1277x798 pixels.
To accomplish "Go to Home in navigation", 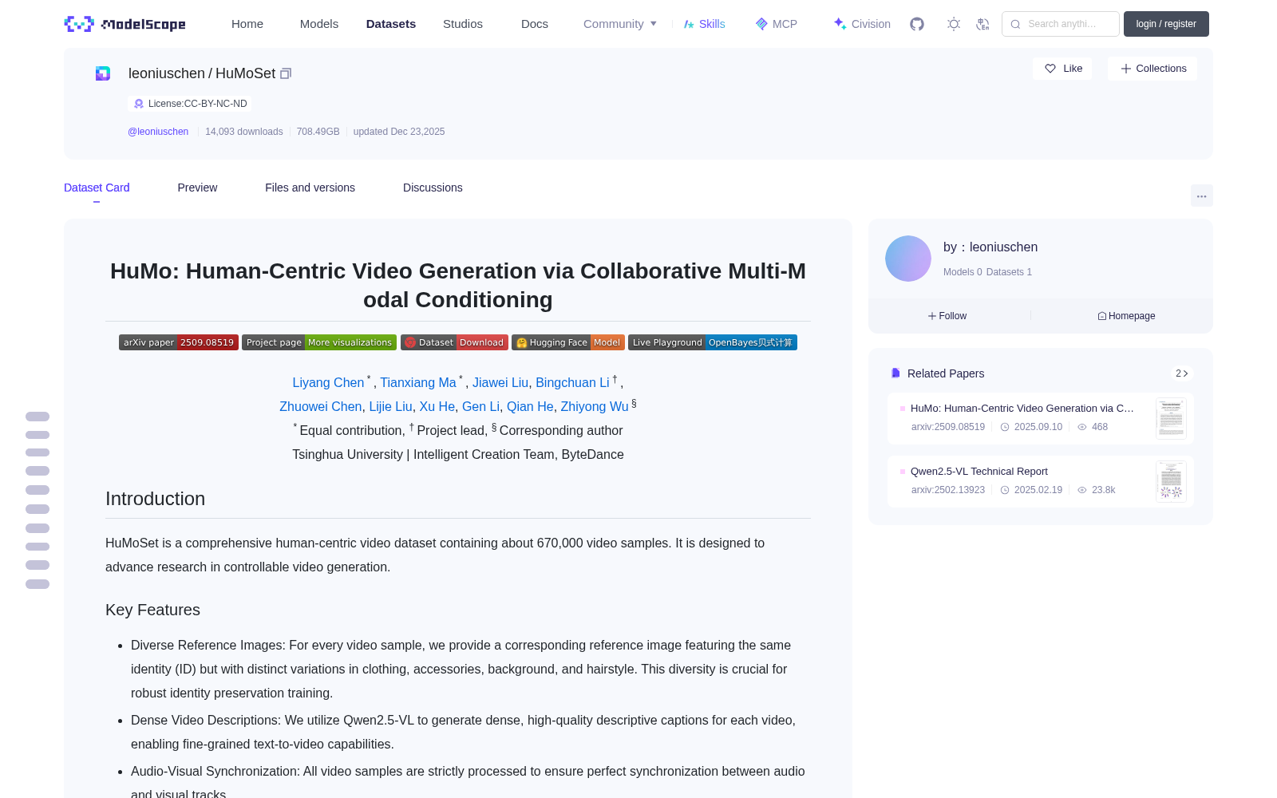I will [x=247, y=24].
